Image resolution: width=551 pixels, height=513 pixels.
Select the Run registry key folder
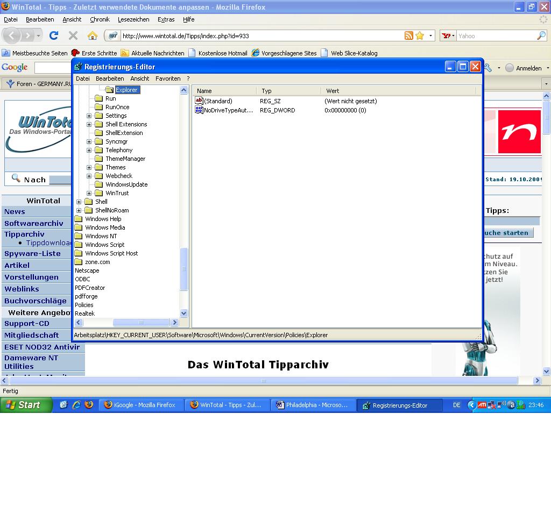pos(106,98)
